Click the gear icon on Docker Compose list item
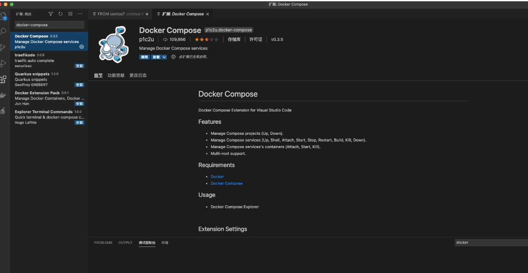 click(x=82, y=47)
